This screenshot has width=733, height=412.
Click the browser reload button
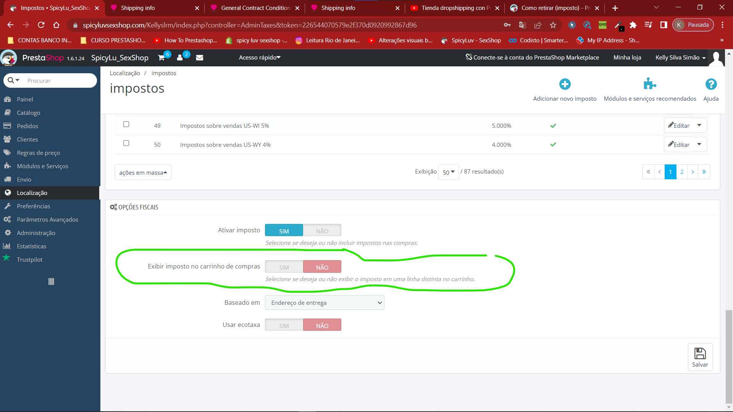point(41,25)
